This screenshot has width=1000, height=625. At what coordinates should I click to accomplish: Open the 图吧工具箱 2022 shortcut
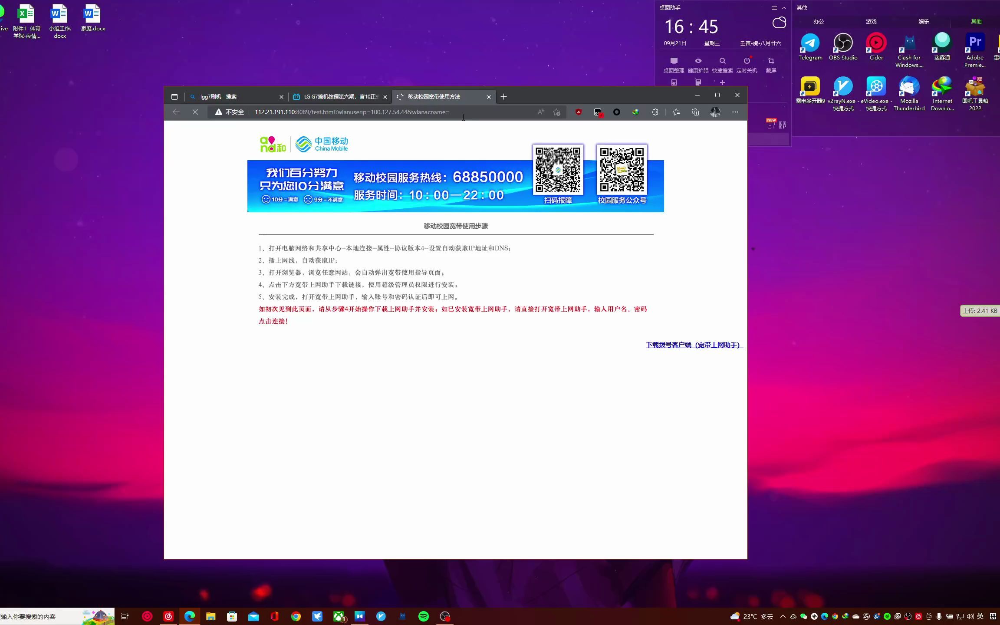coord(975,94)
